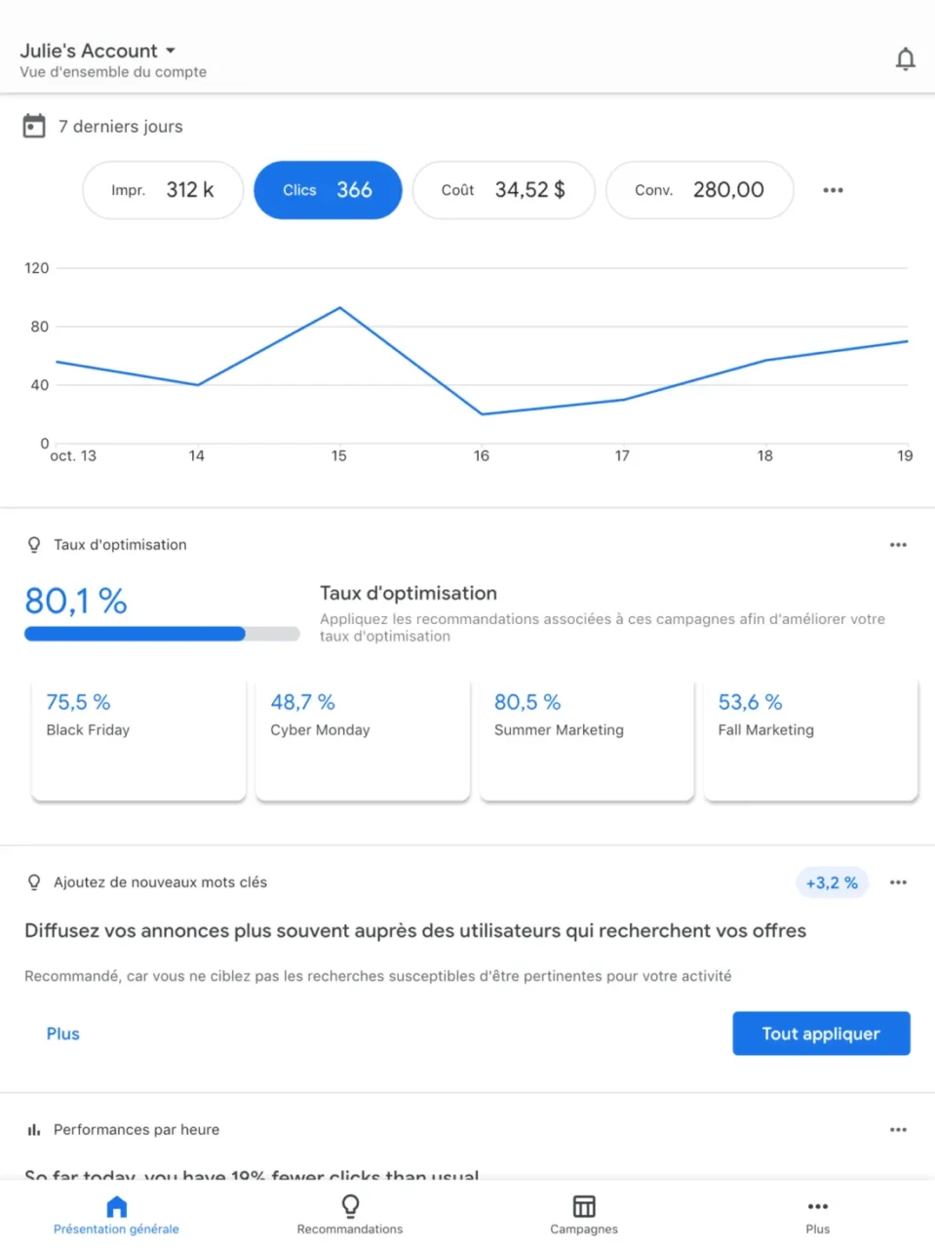Click the bar chart icon beside Performances par heure
The width and height of the screenshot is (935, 1248).
[34, 1130]
